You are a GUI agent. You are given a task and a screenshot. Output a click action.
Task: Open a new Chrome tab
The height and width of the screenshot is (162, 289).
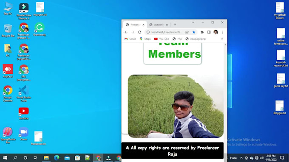click(x=175, y=25)
